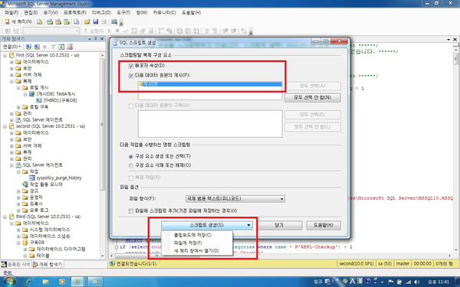Click the 구독DB database cylinder icon
Image resolution: width=460 pixels, height=287 pixels.
pos(25,243)
